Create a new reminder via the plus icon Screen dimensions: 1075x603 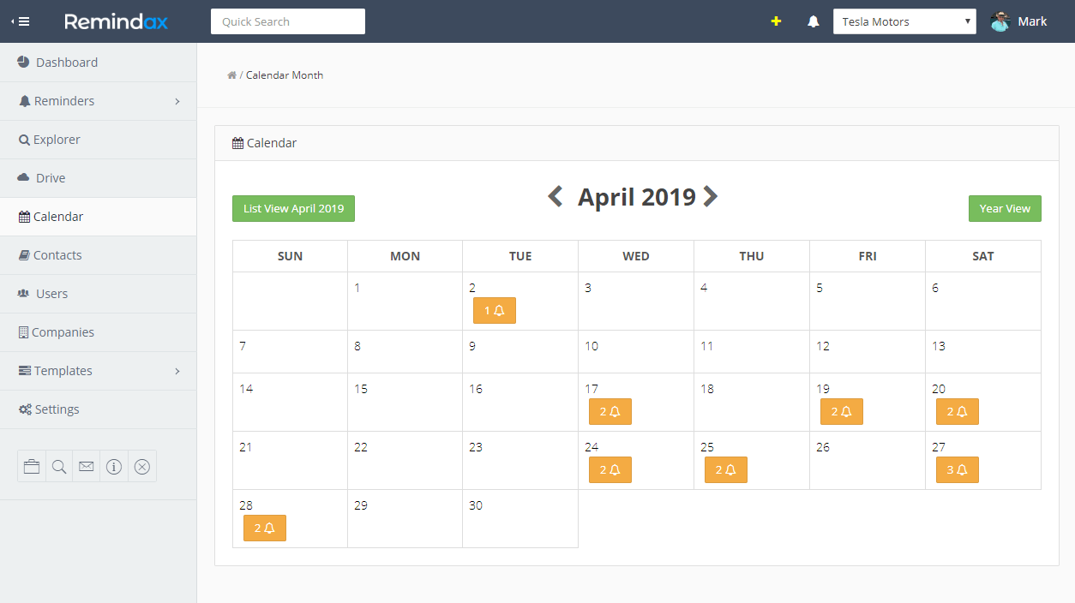pyautogui.click(x=776, y=21)
